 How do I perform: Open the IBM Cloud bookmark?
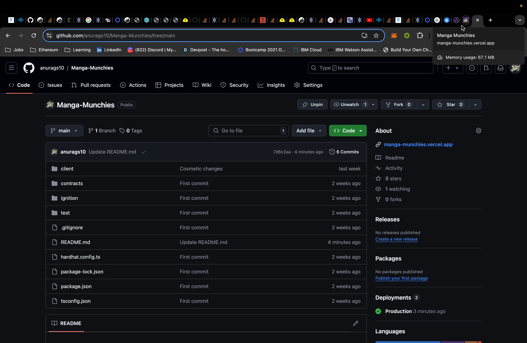click(308, 50)
